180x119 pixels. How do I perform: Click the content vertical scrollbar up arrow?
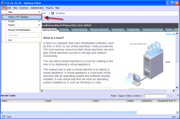tap(177, 33)
